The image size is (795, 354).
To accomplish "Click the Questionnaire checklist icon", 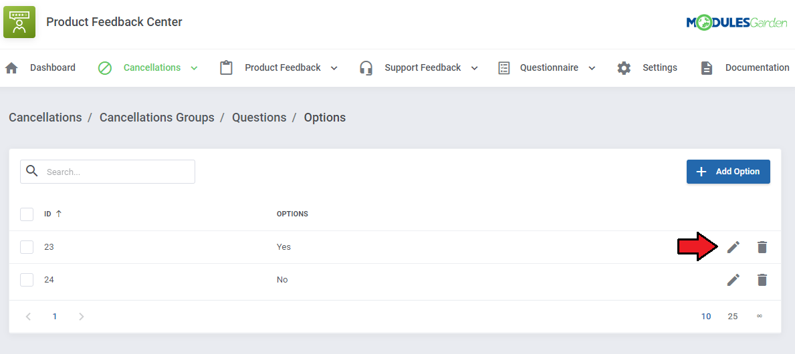I will pos(503,68).
